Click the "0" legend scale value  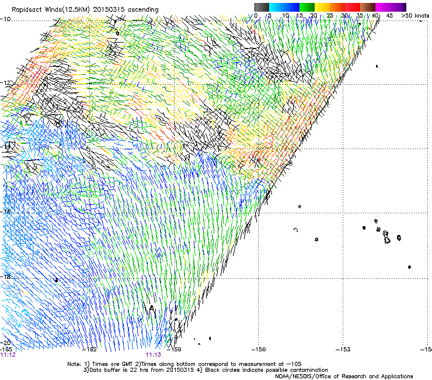click(256, 15)
